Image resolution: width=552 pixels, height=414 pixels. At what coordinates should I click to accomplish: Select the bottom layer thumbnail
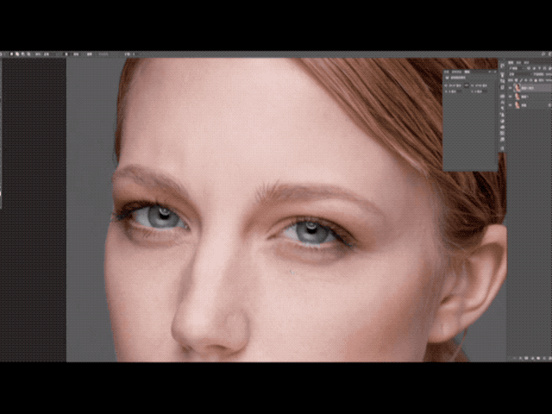517,105
